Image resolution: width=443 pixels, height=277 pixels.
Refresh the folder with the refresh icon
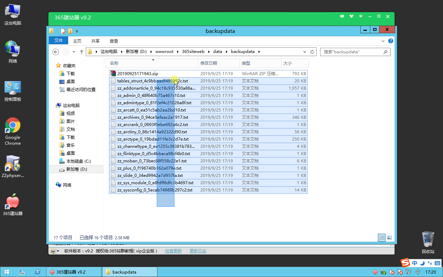point(312,52)
